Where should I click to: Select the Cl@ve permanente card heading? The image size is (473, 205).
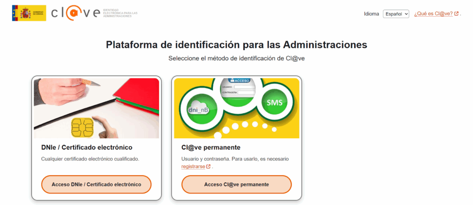point(211,148)
